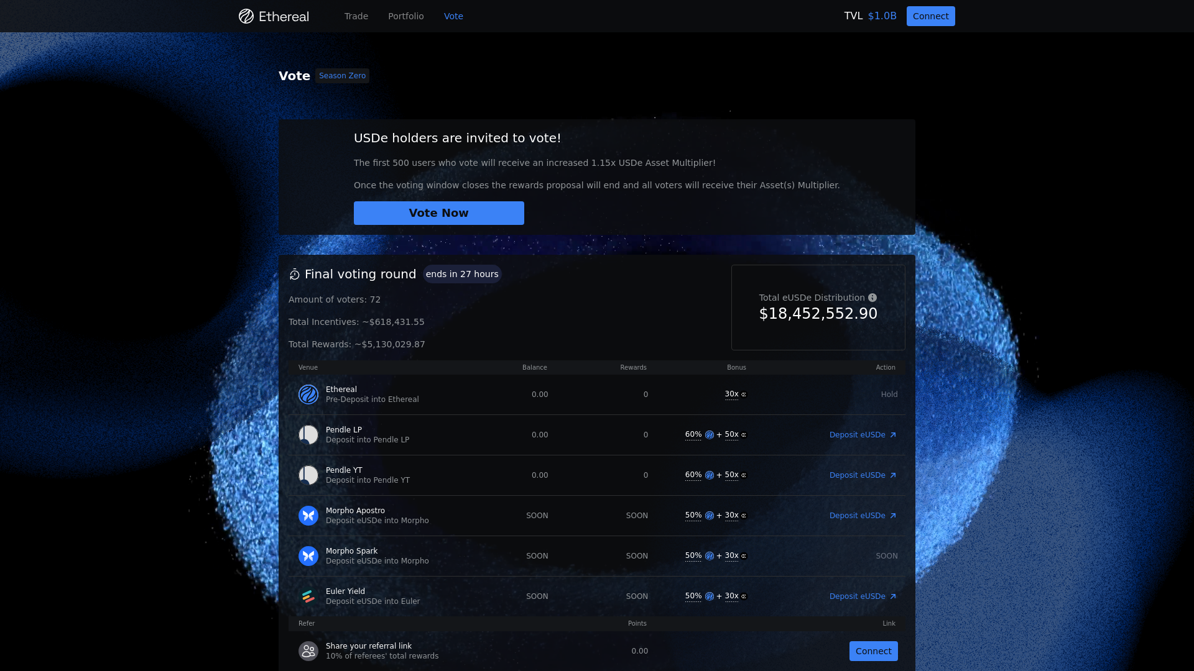
Task: Click the Morpho Apostro butterfly icon
Action: click(x=308, y=516)
